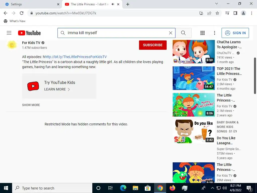Open the YouTube apps grid
This screenshot has height=193, width=257.
pyautogui.click(x=203, y=33)
